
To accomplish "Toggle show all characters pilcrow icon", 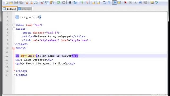I will (x=109, y=2).
